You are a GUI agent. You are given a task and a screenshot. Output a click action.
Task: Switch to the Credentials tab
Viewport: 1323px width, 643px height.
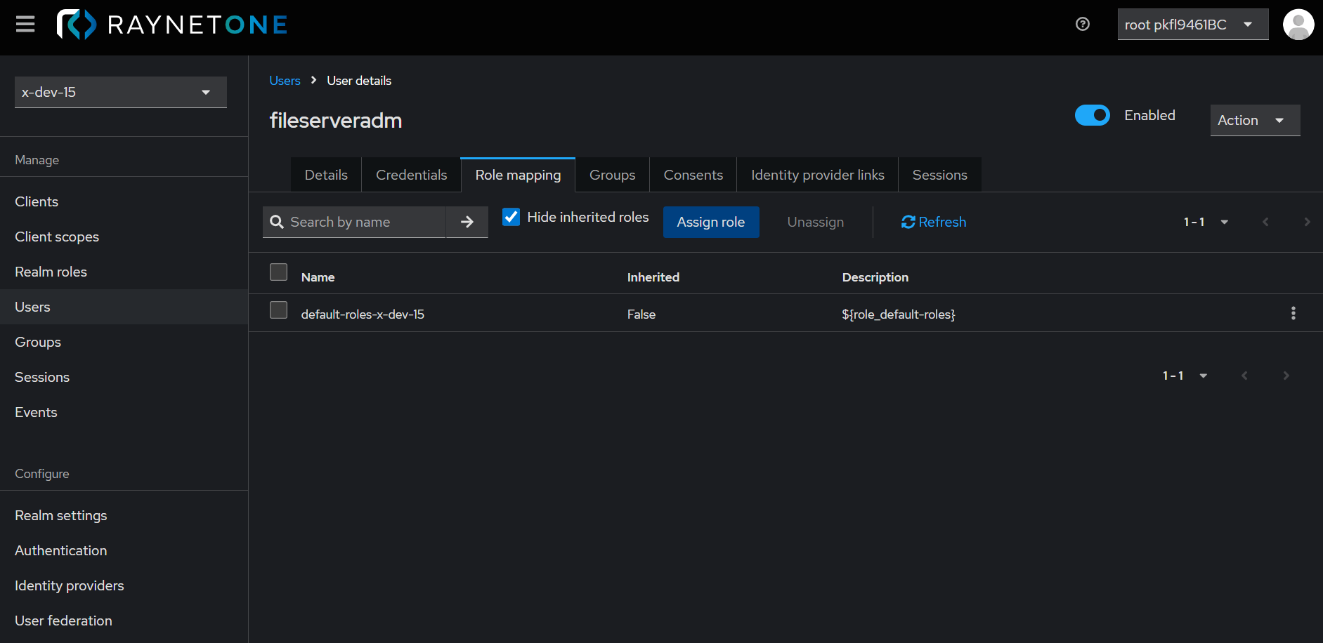(411, 174)
